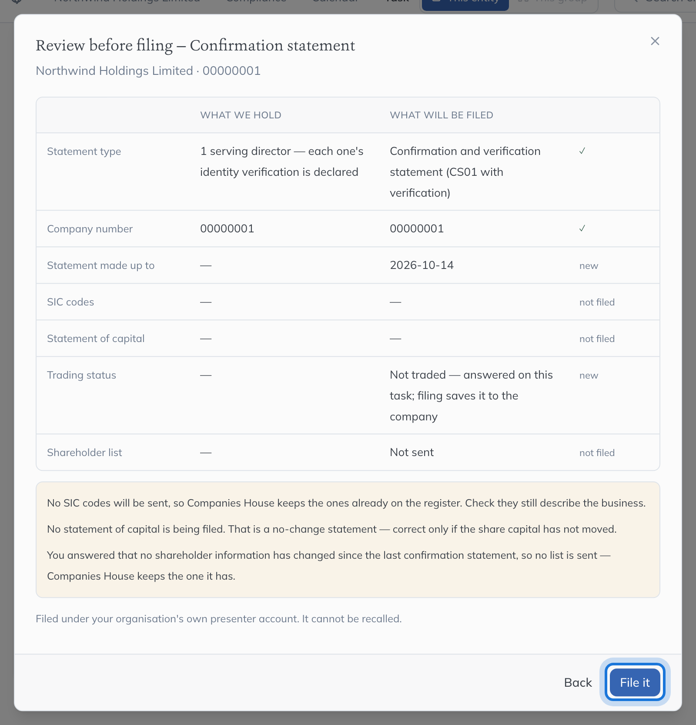The width and height of the screenshot is (696, 725).
Task: Click 00000001 in What we hold column
Action: click(x=227, y=228)
